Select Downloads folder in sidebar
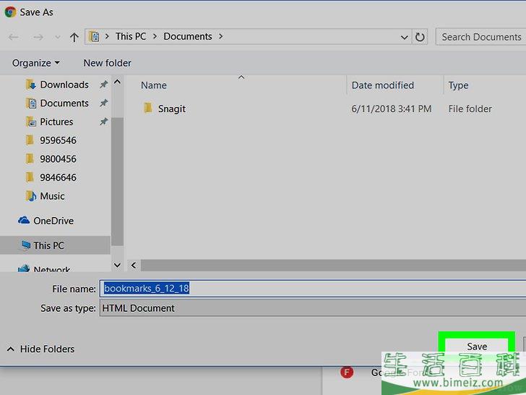The width and height of the screenshot is (526, 395). tap(64, 85)
